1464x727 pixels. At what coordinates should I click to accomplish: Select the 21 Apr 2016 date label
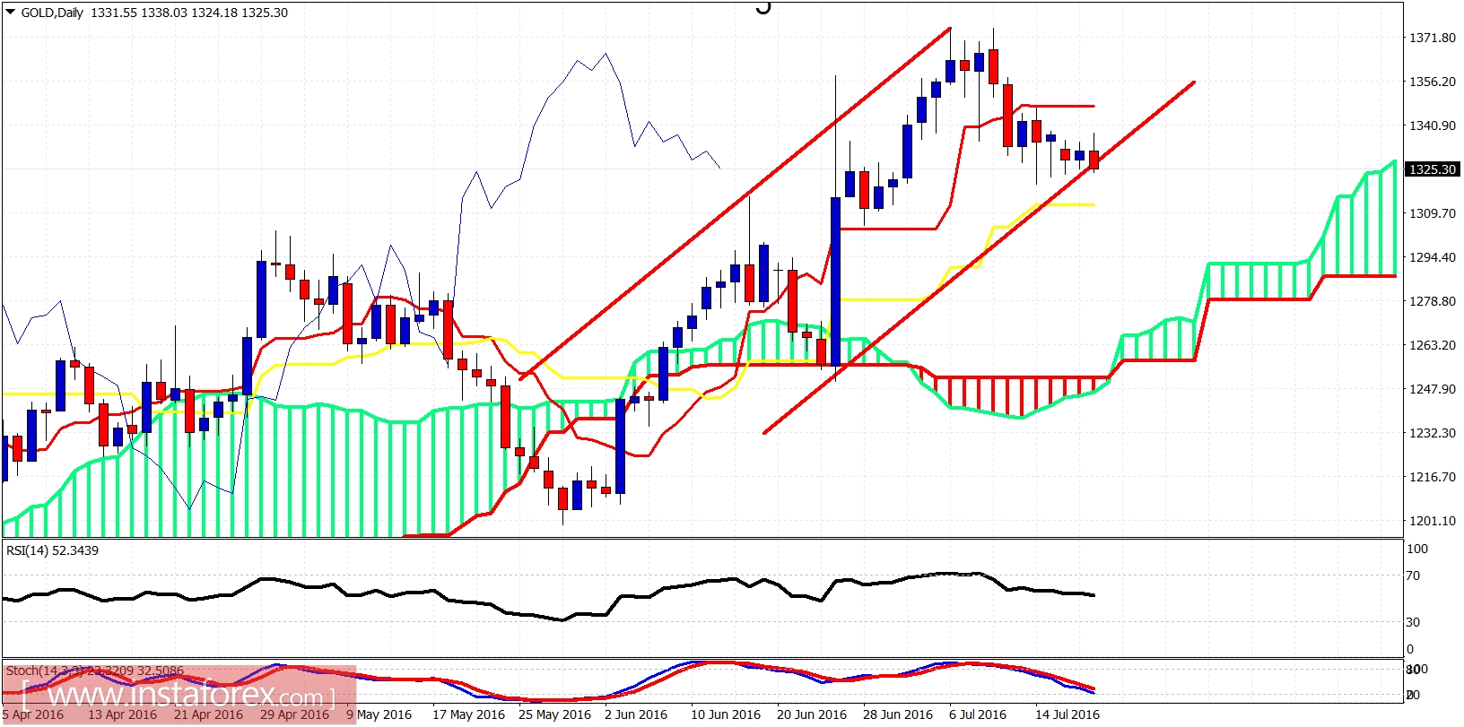(x=208, y=714)
